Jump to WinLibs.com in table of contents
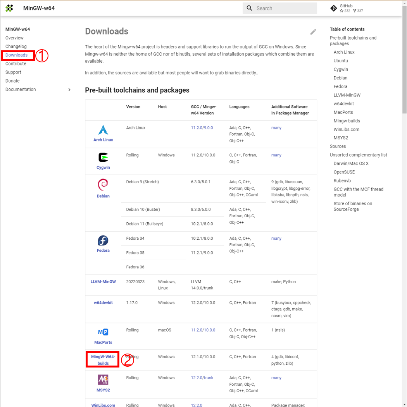This screenshot has height=407, width=407. [346, 129]
